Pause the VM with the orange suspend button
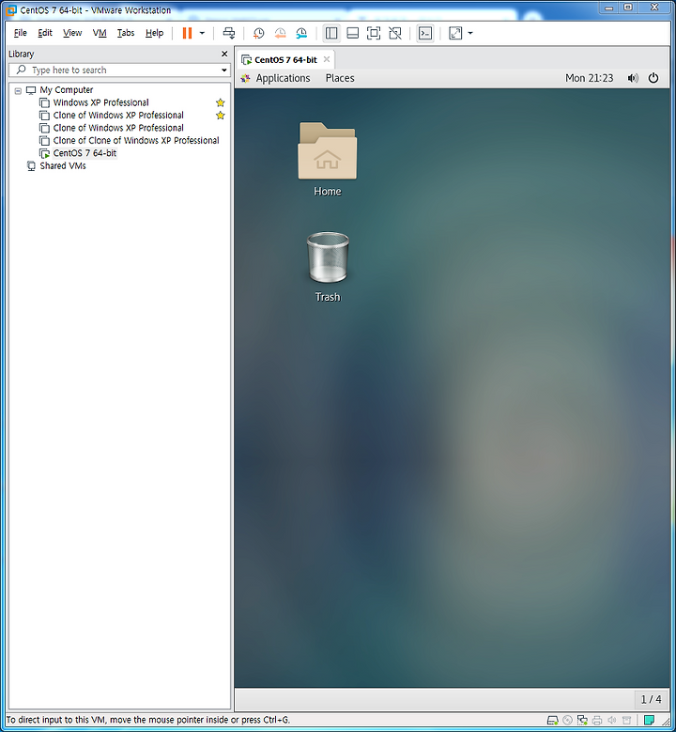Viewport: 676px width, 732px height. pyautogui.click(x=187, y=33)
